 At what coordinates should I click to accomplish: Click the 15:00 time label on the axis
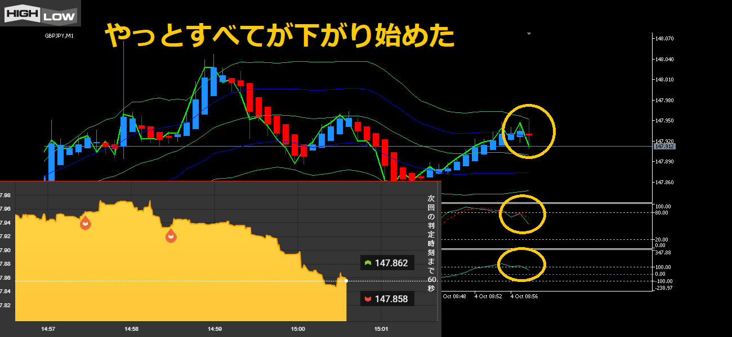pyautogui.click(x=298, y=329)
